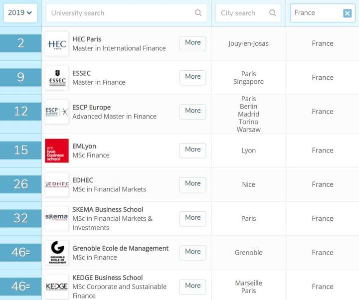
Task: Open the HEC Paris logo thumbnail
Action: [57, 44]
